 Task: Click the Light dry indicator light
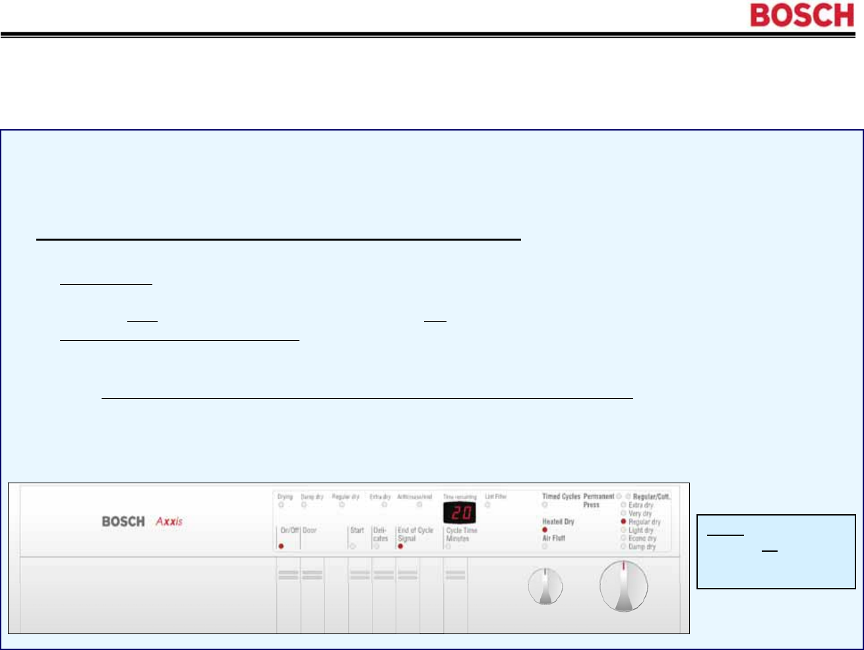coord(623,530)
